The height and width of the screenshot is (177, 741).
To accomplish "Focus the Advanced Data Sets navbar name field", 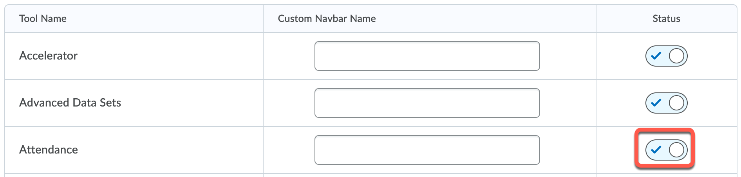I will (x=427, y=103).
